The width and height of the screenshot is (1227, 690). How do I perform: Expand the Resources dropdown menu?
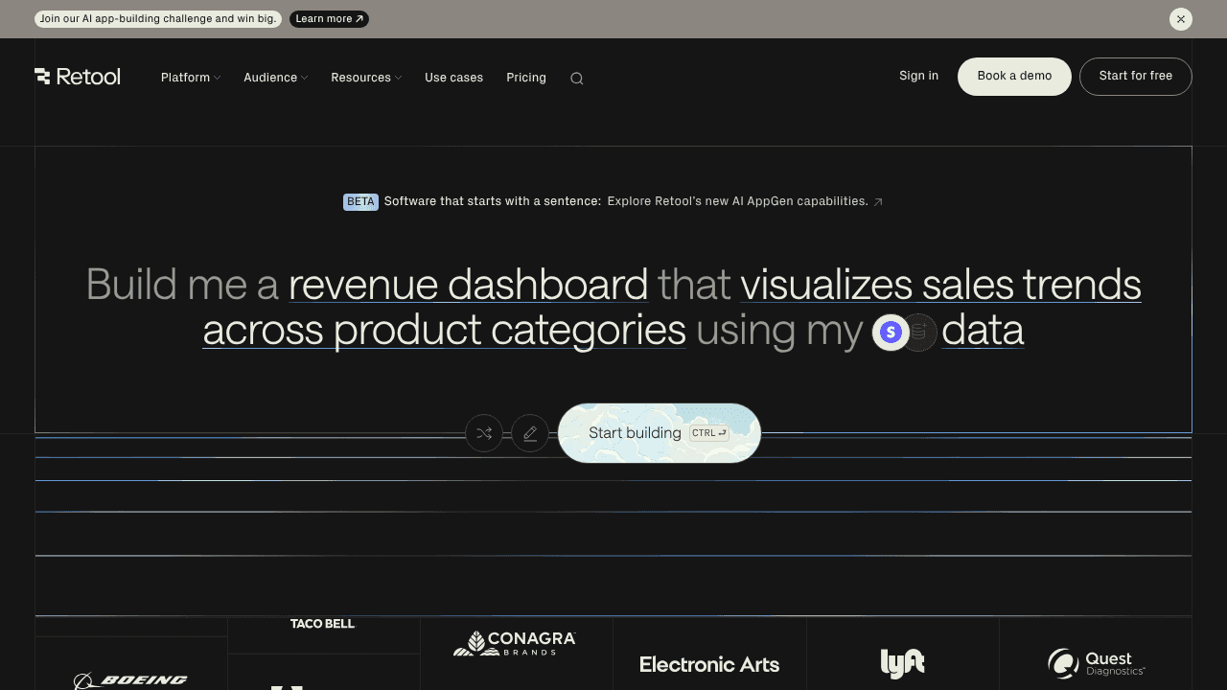[366, 78]
